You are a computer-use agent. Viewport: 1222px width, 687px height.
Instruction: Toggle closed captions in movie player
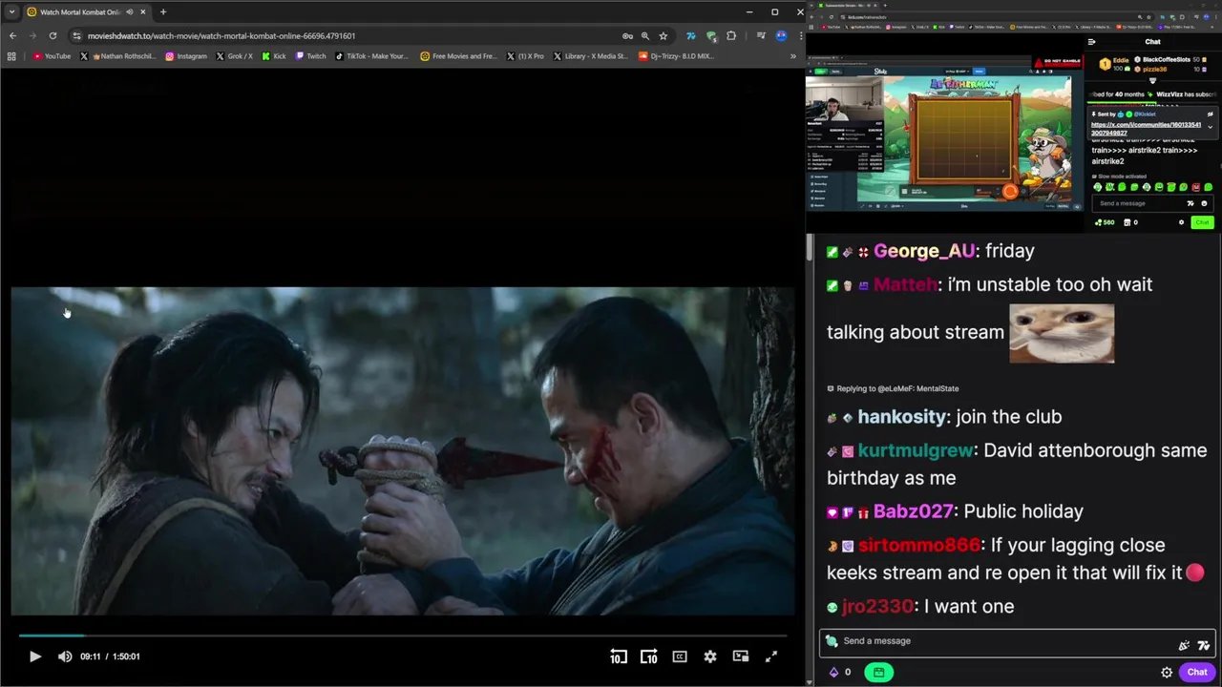[680, 656]
